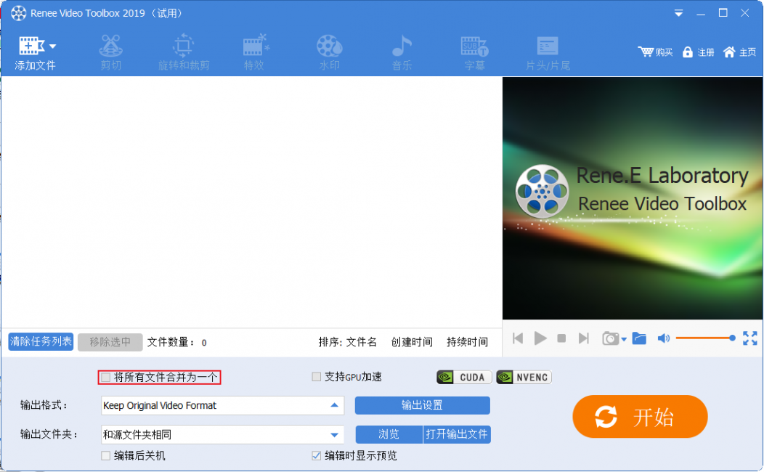Image resolution: width=764 pixels, height=472 pixels.
Task: Sort by 持续时间
Action: 467,342
